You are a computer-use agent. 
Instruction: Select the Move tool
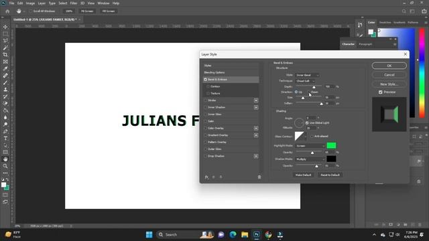pyautogui.click(x=5, y=27)
